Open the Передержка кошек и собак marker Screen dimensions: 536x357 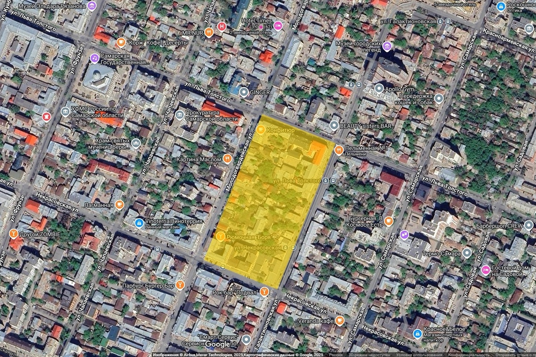click(439, 98)
